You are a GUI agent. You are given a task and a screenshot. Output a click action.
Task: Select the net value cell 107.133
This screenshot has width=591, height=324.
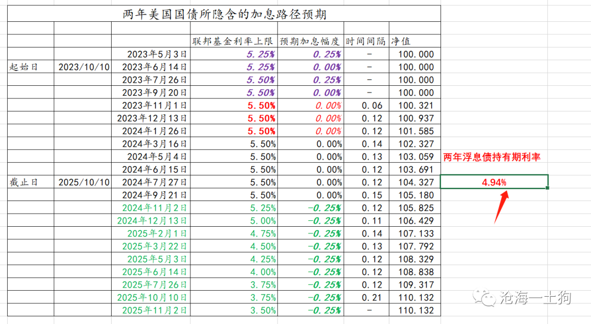click(415, 233)
